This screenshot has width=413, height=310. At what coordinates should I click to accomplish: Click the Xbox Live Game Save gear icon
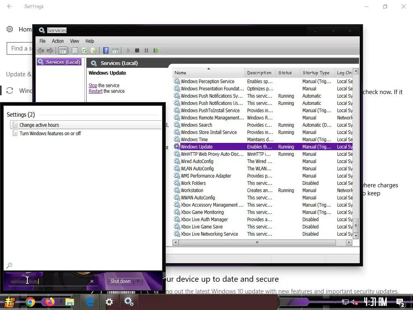tap(177, 226)
